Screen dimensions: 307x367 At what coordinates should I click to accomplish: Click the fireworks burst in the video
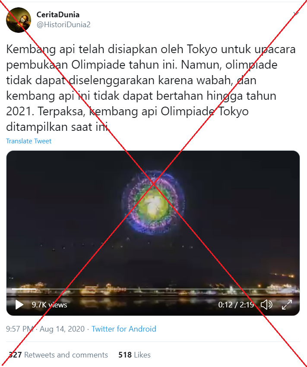pyautogui.click(x=153, y=202)
